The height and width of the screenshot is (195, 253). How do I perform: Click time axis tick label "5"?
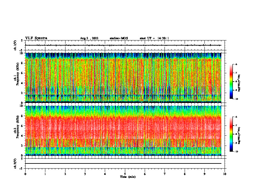click(125, 174)
